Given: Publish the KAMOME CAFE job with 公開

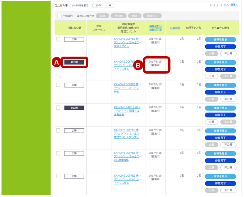Looking at the screenshot, I should tap(212, 122).
